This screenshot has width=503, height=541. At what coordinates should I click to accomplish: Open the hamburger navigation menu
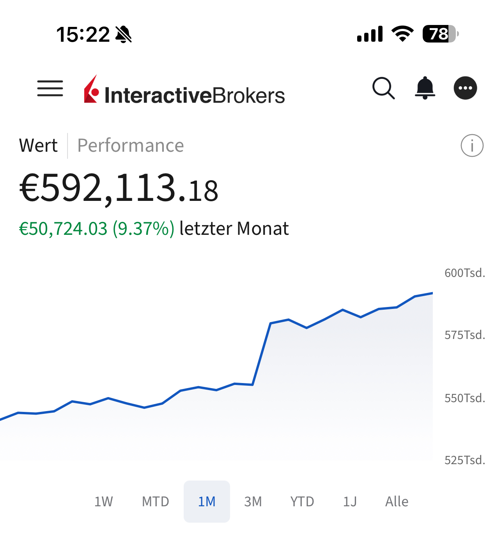pos(50,88)
